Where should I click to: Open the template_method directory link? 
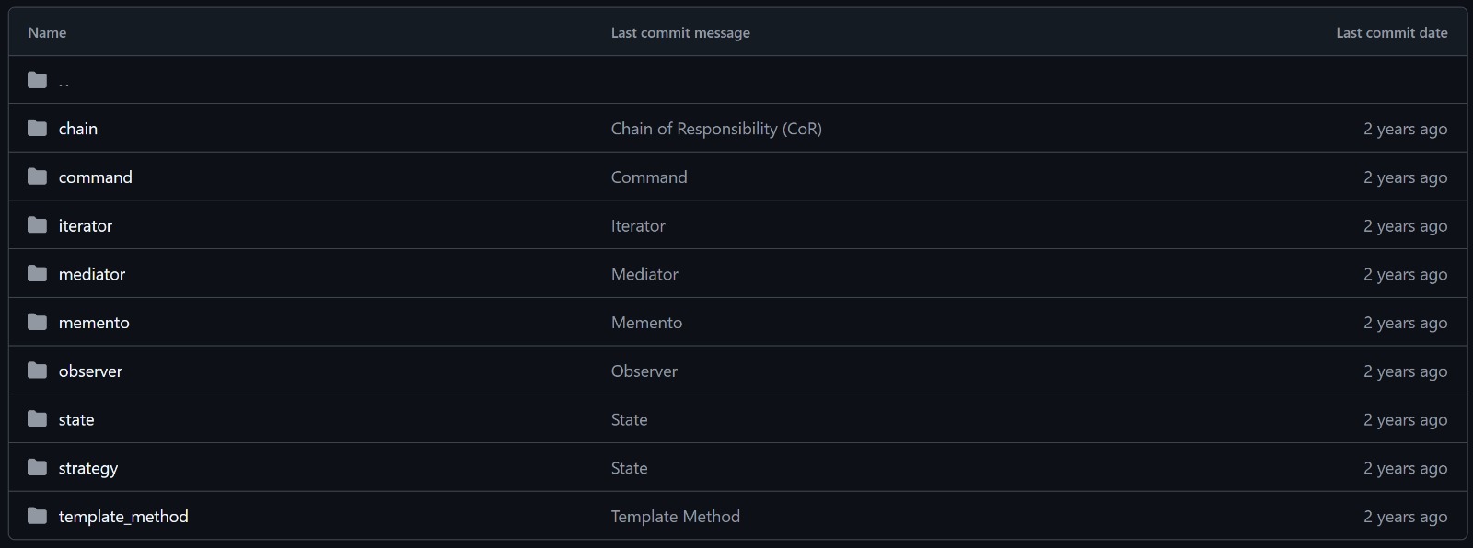(123, 517)
